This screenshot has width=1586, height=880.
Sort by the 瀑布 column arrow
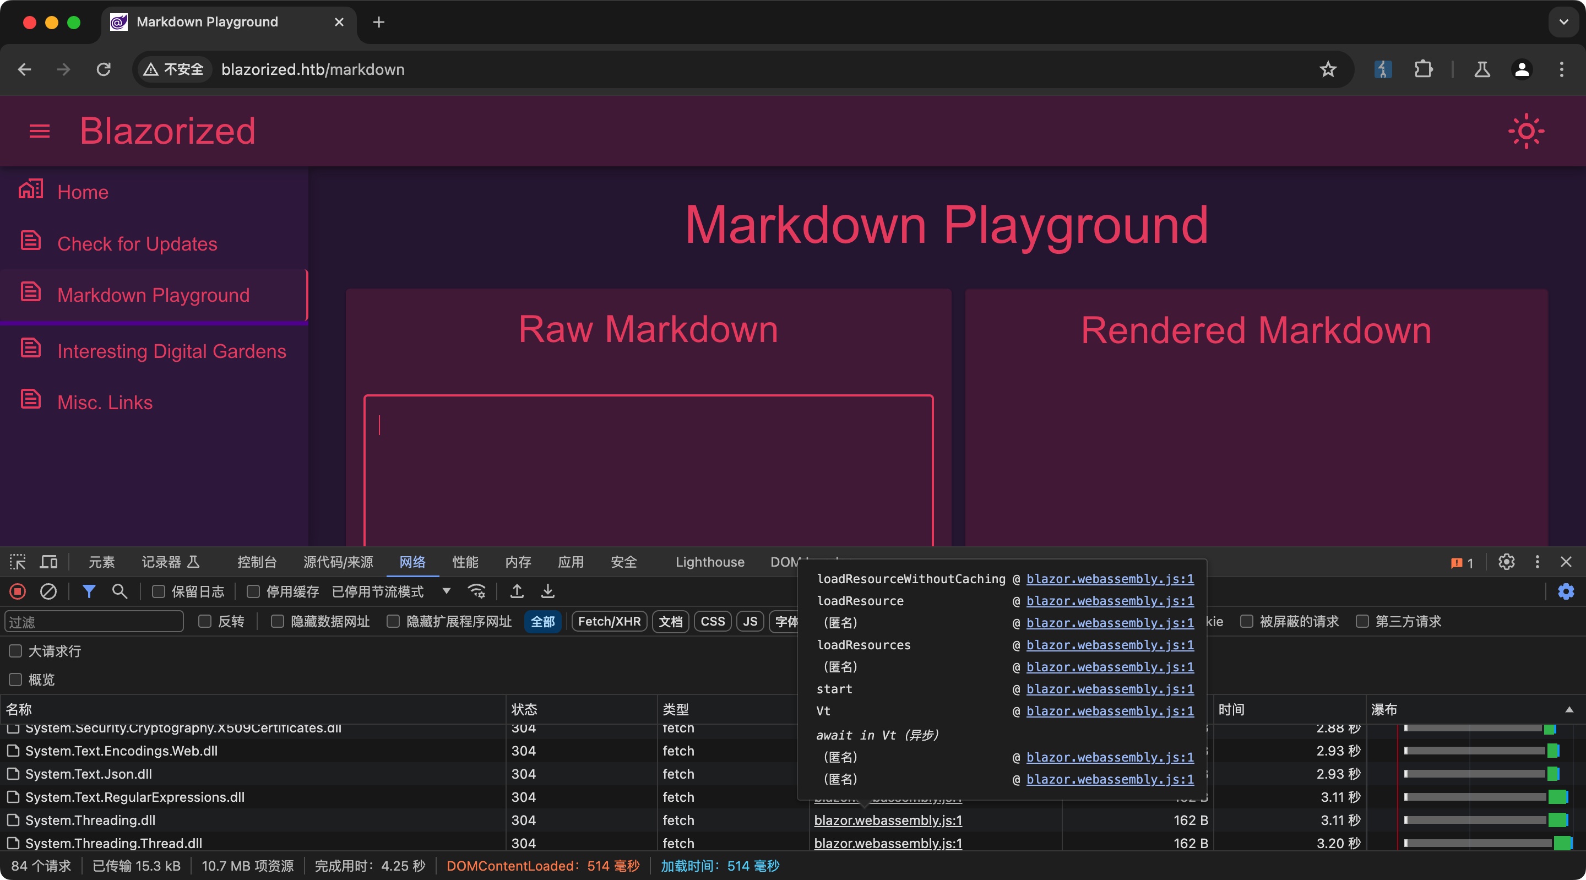coord(1569,709)
